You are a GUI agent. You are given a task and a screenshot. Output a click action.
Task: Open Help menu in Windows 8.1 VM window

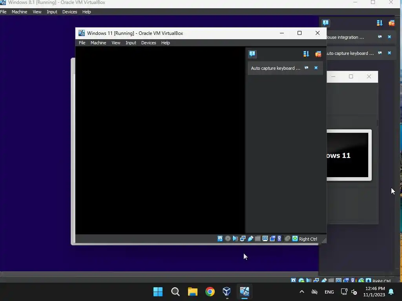pos(87,12)
